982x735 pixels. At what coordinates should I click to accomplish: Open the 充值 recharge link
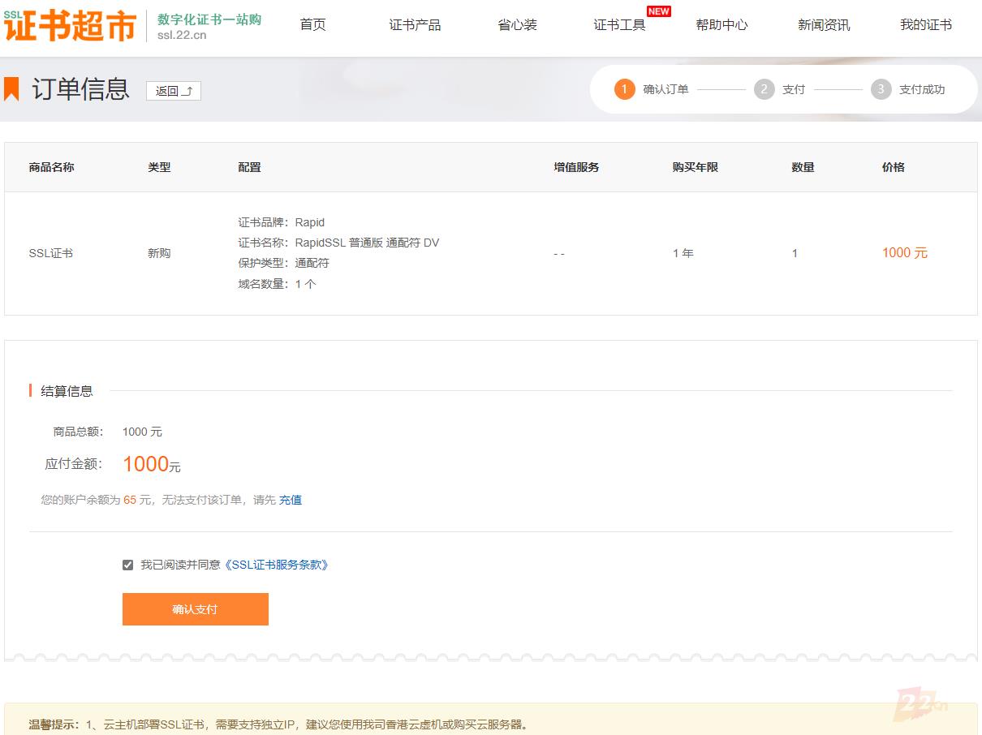click(290, 500)
